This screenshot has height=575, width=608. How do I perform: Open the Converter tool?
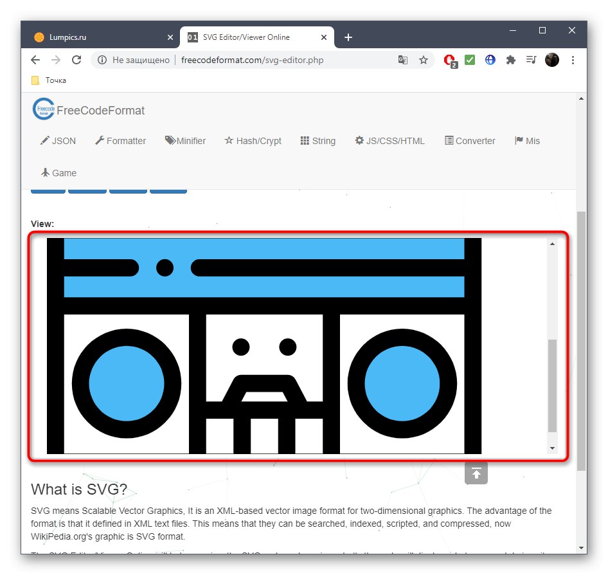point(470,140)
